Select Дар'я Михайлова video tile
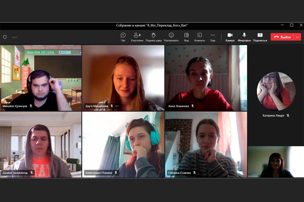The height and width of the screenshot is (202, 304). 123,78
